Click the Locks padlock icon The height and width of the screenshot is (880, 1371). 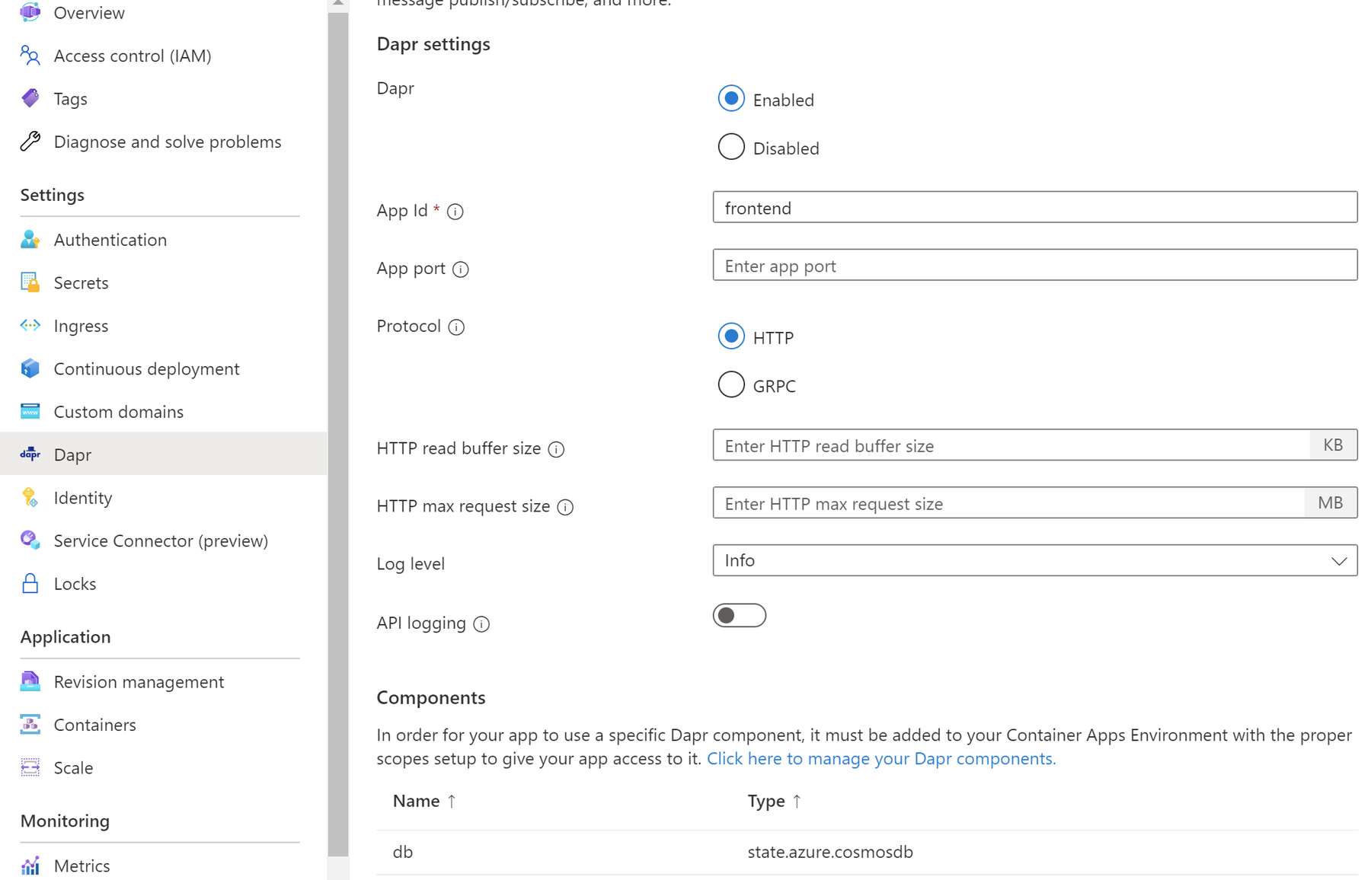tap(30, 584)
